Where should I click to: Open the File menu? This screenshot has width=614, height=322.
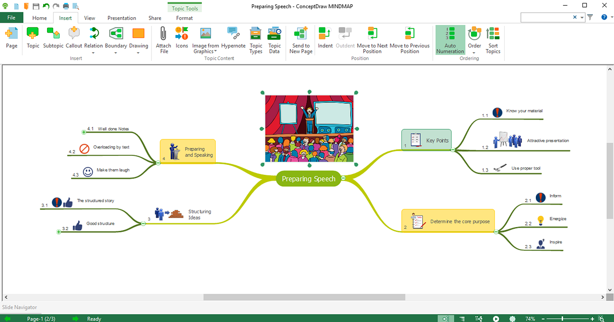click(x=12, y=18)
